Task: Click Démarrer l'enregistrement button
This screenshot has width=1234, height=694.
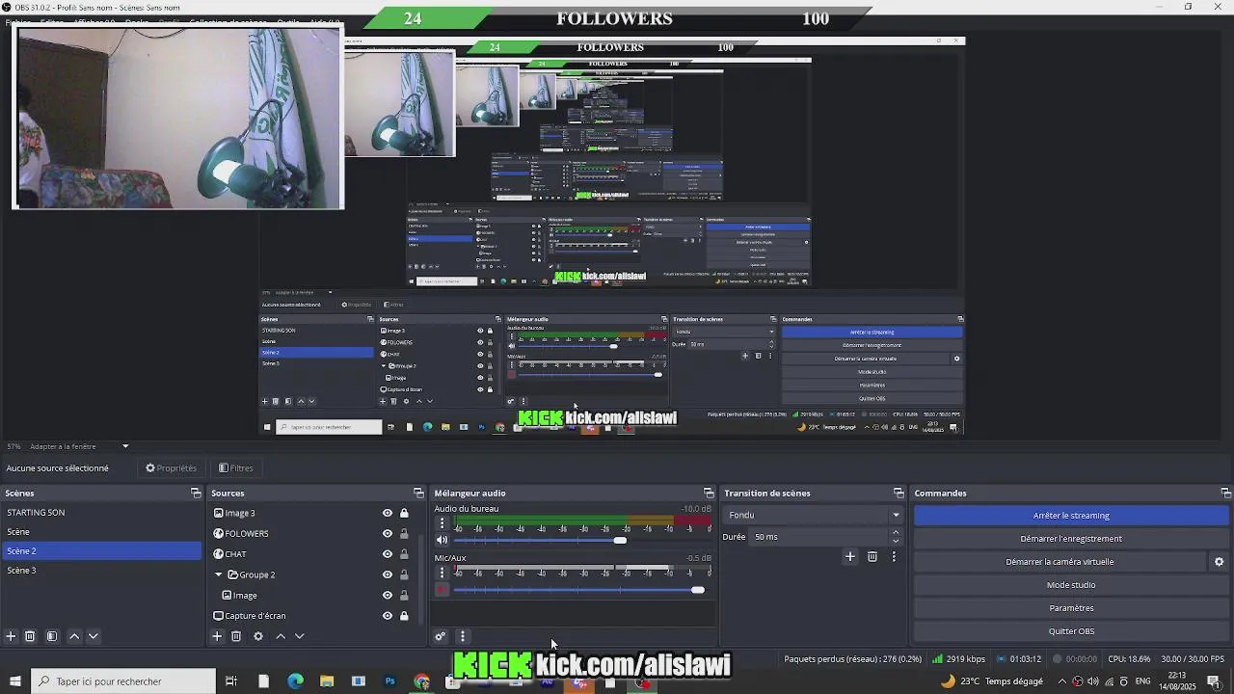Action: [1071, 539]
